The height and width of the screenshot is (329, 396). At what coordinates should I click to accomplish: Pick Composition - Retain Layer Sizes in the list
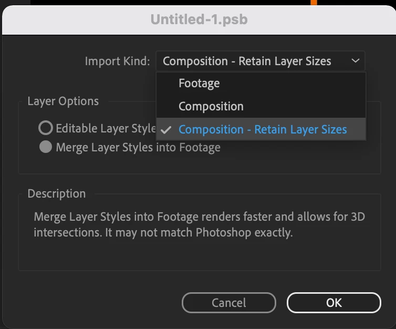pos(263,129)
